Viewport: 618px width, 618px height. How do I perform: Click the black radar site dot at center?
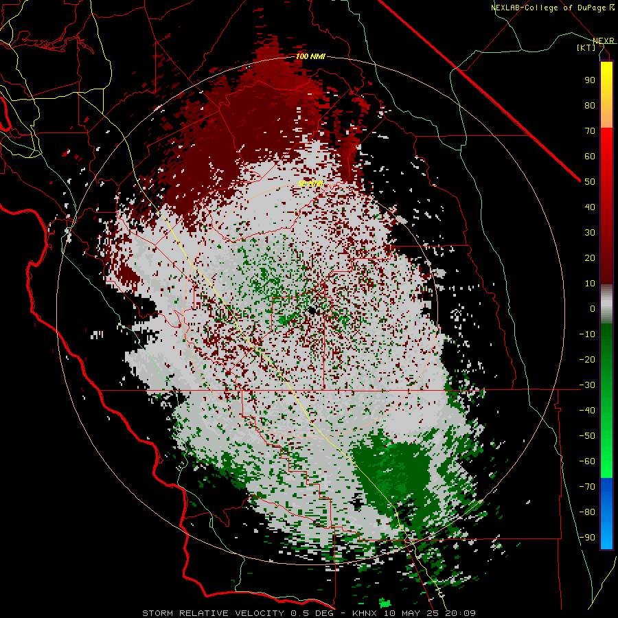click(x=312, y=310)
